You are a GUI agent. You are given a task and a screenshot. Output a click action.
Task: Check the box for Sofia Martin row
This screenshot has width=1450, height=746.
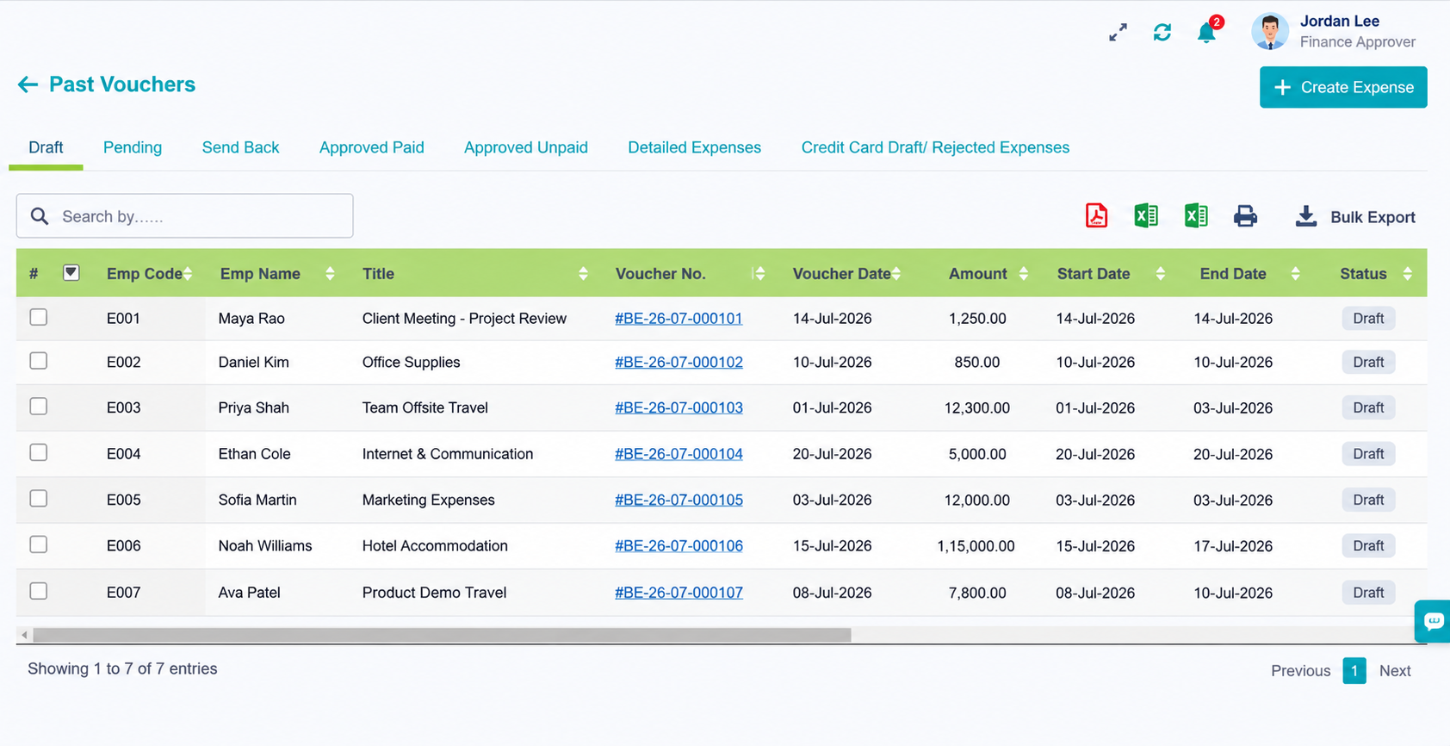point(39,499)
